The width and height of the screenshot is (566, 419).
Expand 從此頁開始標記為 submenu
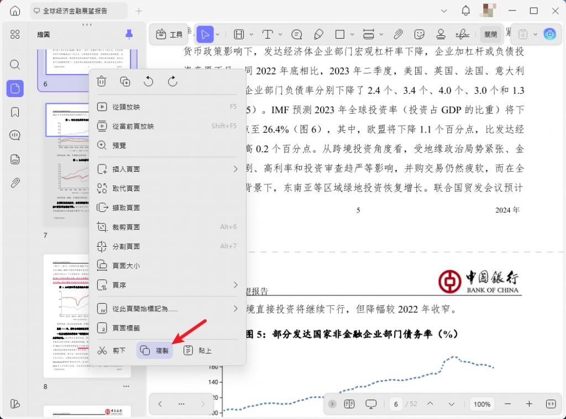point(235,308)
